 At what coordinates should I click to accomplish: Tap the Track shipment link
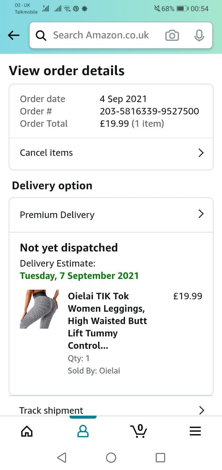pyautogui.click(x=51, y=410)
